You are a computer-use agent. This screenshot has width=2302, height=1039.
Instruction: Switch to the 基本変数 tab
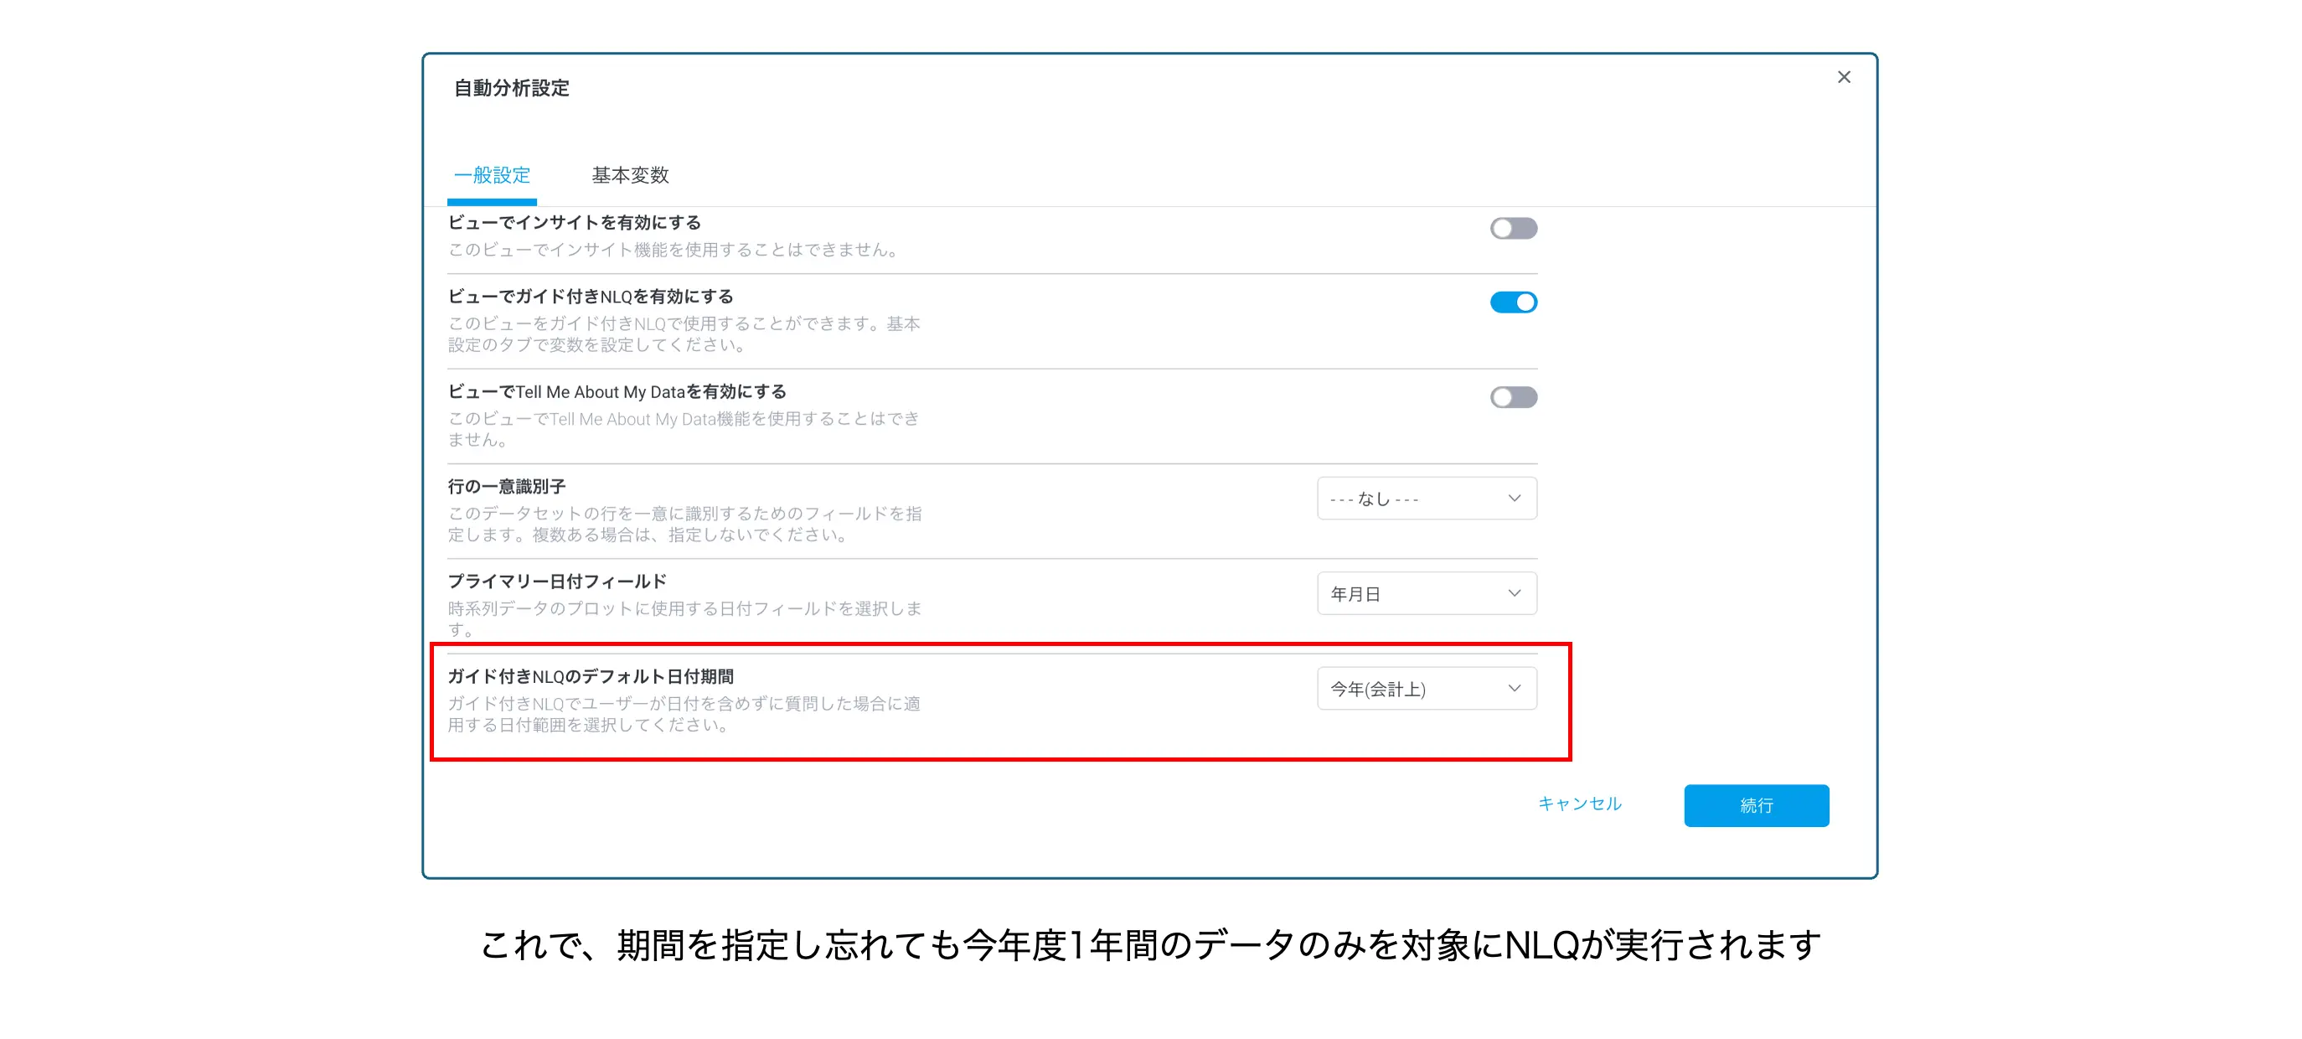(630, 175)
